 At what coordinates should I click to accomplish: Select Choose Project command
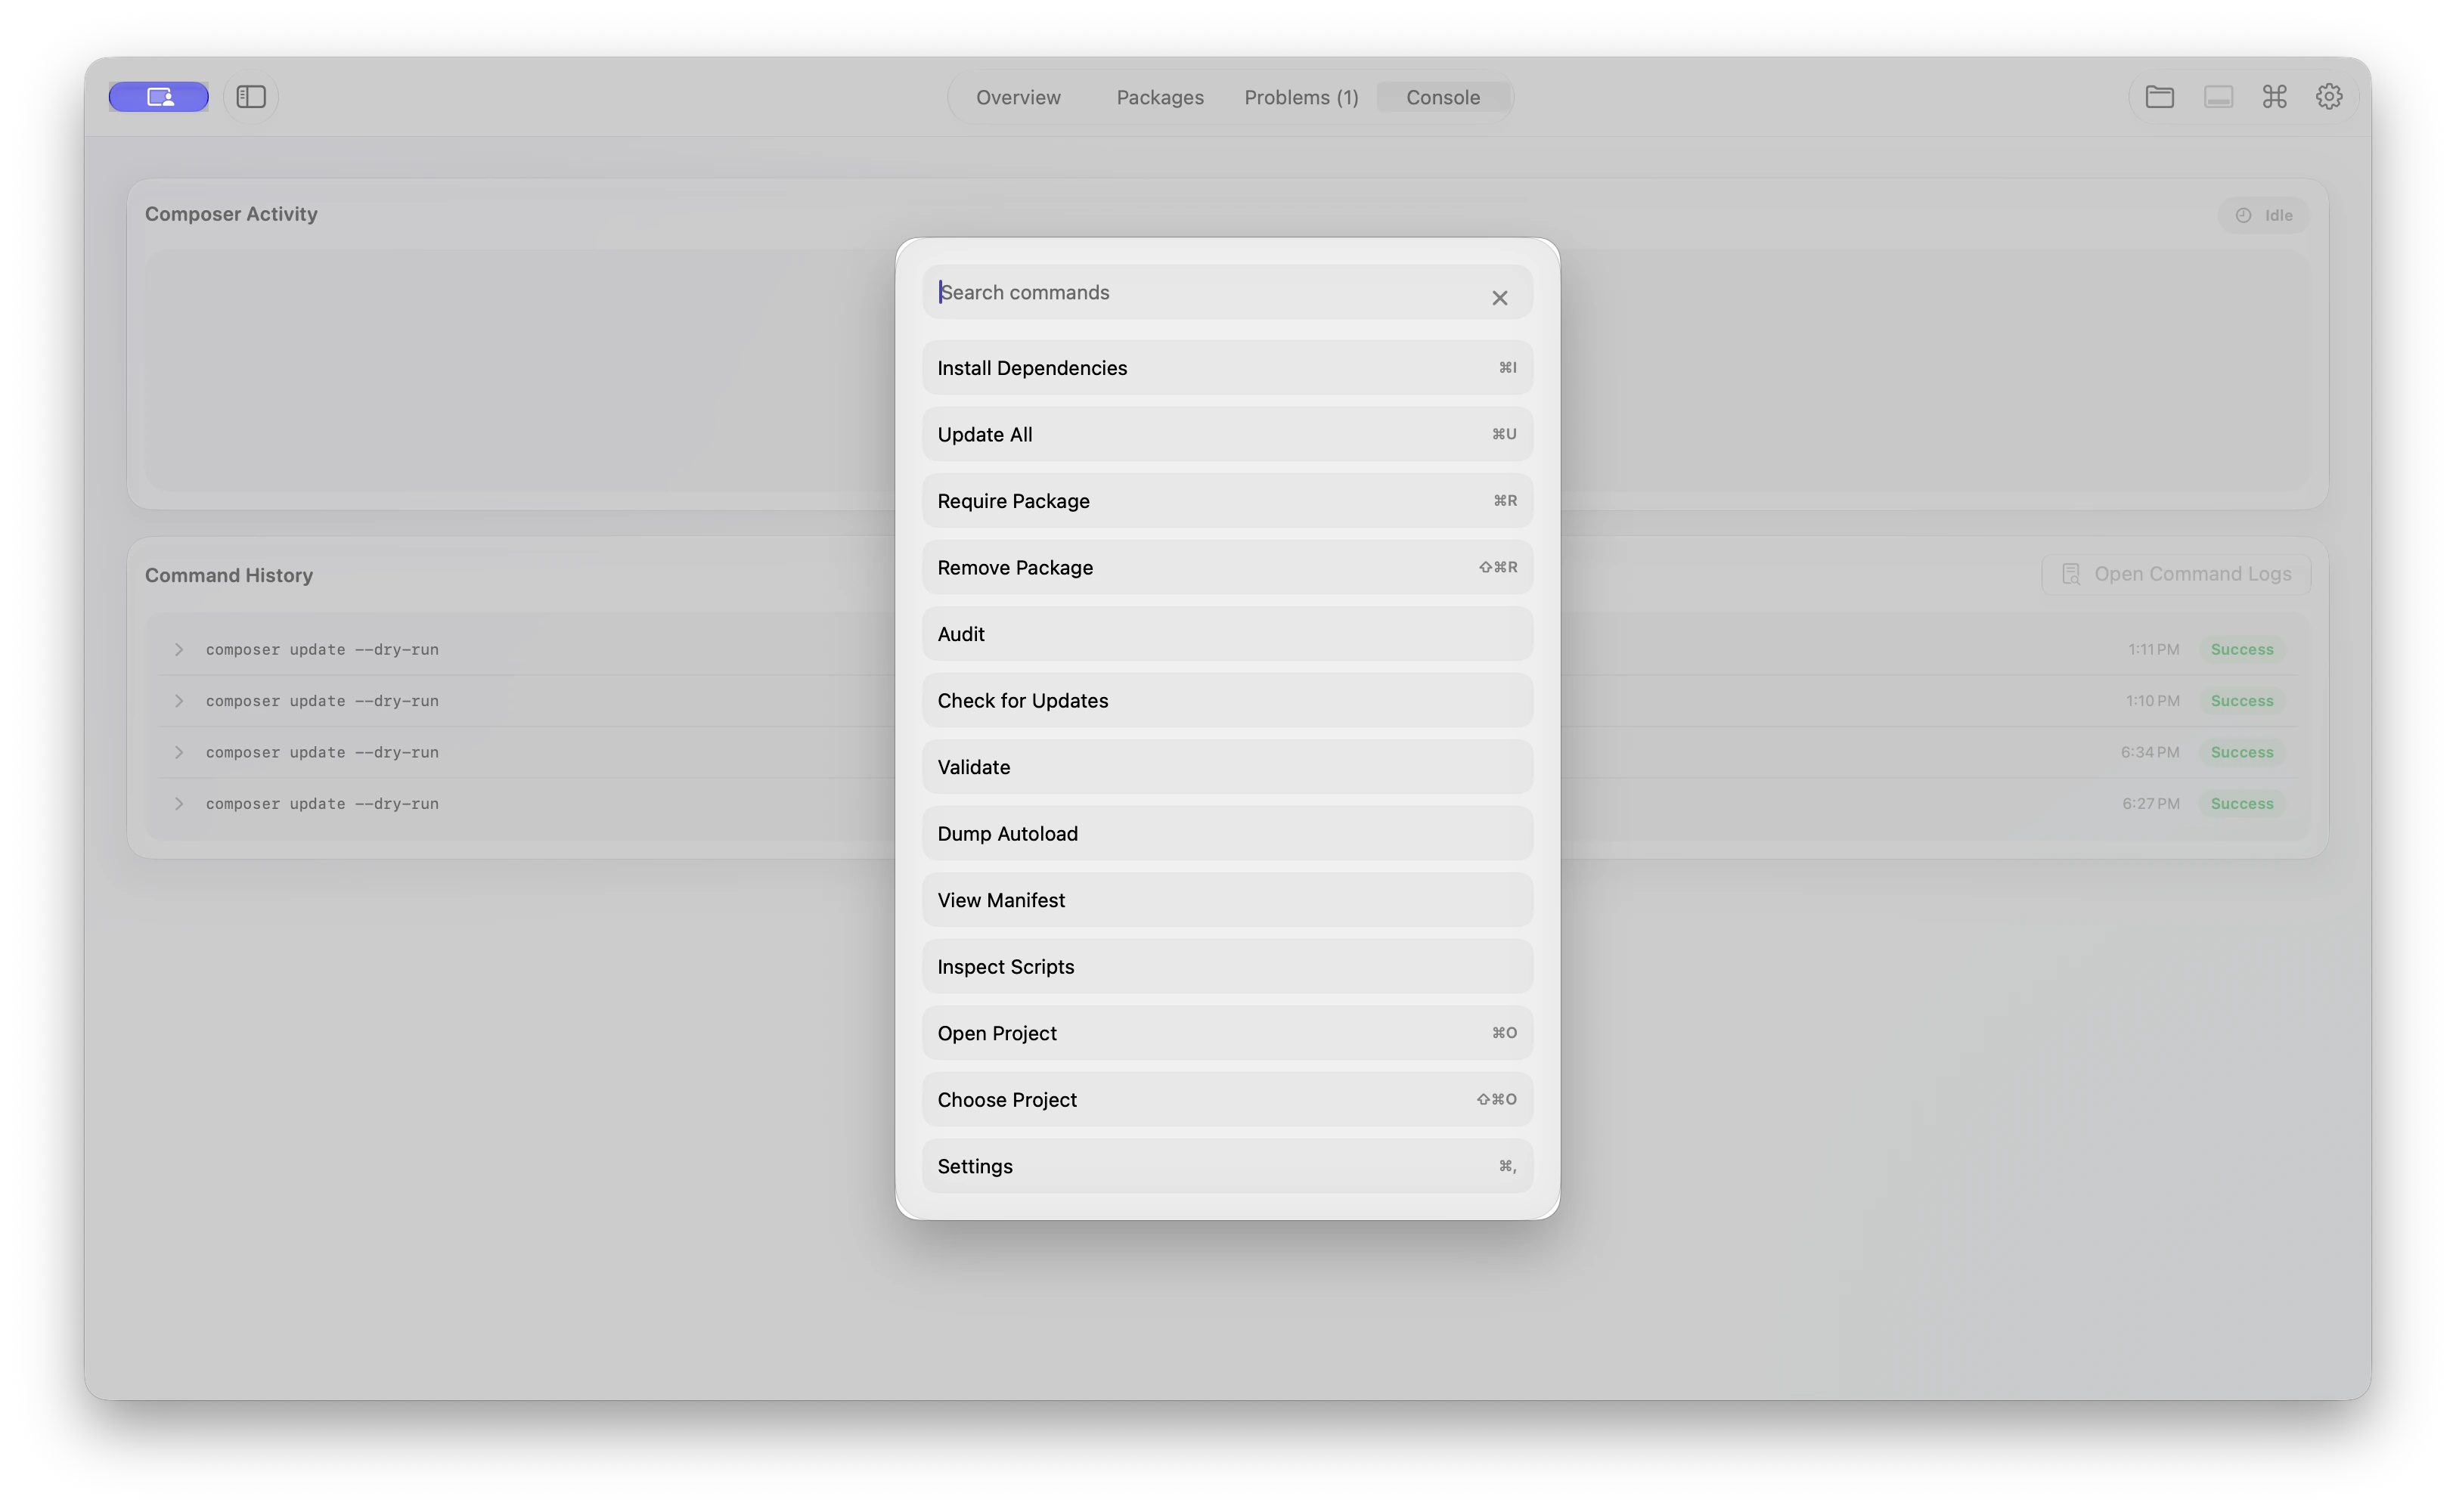1227,1099
